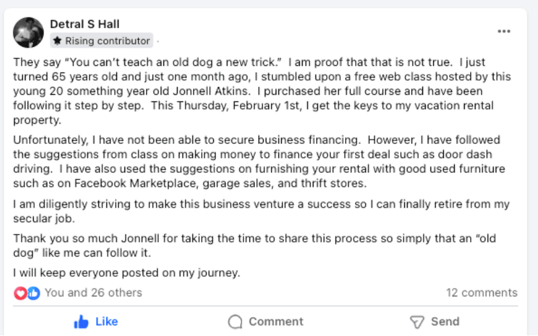This screenshot has width=538, height=336.
Task: Click the blue thumbs-up reaction icon
Action: pyautogui.click(x=33, y=292)
